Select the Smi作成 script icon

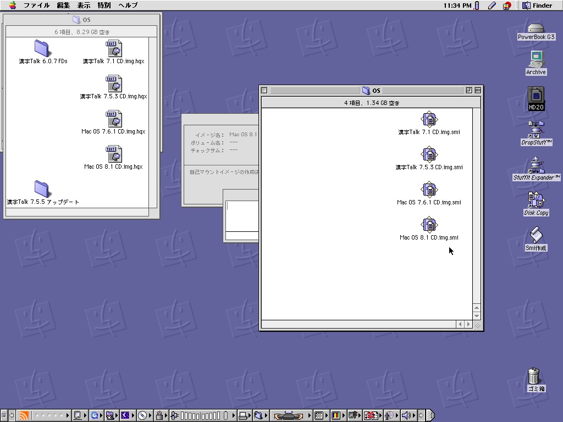coord(536,235)
